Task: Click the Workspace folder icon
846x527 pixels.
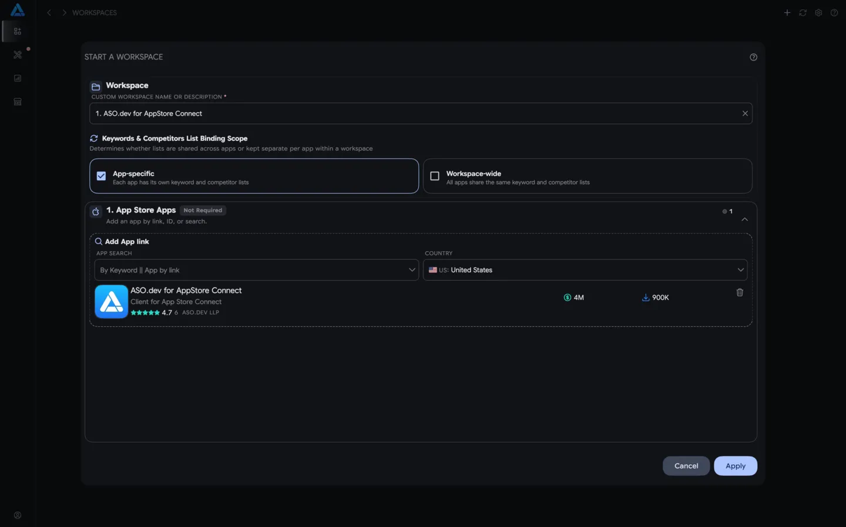Action: pyautogui.click(x=96, y=86)
